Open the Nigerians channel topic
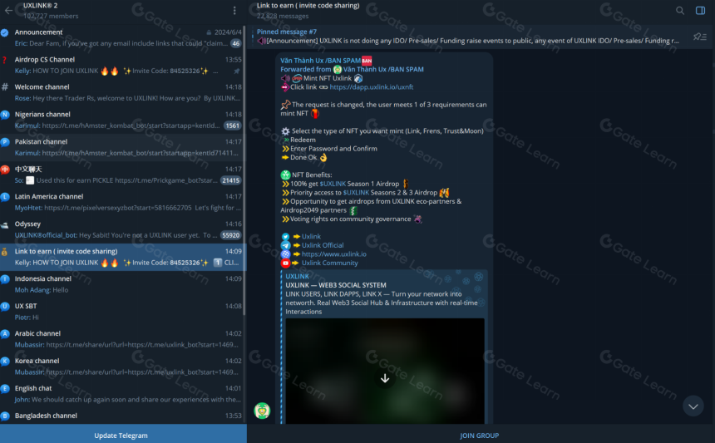The image size is (715, 443). [122, 120]
